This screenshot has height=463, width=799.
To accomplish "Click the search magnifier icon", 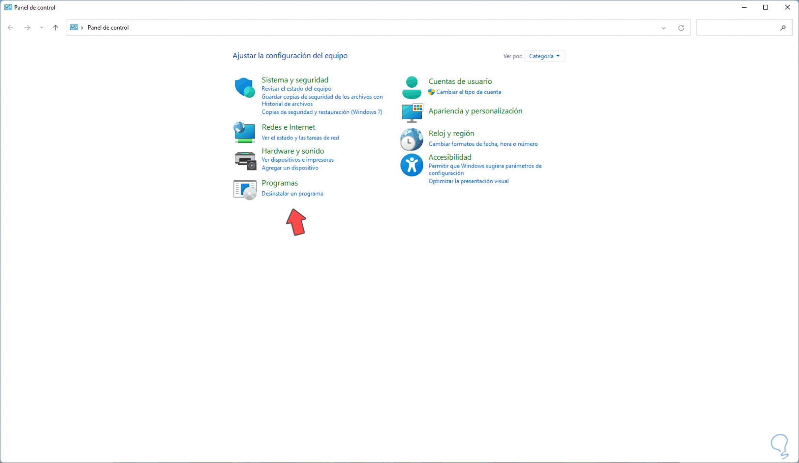I will pos(783,28).
